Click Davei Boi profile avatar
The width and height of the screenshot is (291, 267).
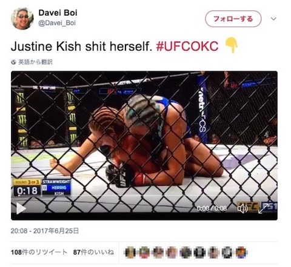click(x=22, y=19)
